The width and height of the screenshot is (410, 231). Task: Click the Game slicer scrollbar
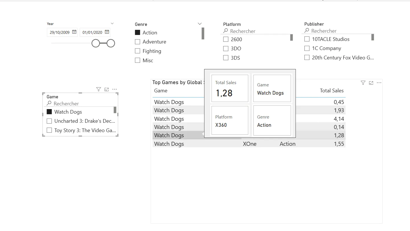tap(115, 110)
